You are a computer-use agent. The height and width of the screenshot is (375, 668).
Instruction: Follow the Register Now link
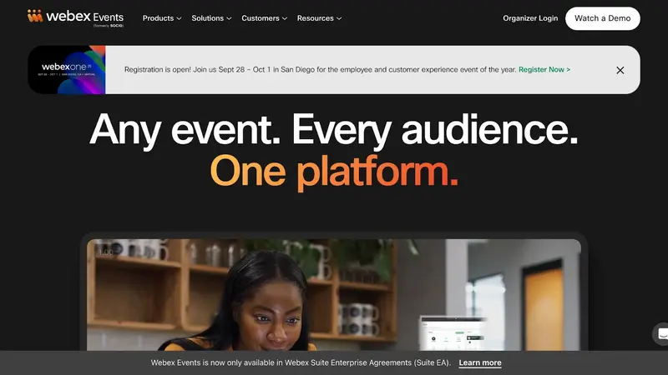pyautogui.click(x=544, y=69)
